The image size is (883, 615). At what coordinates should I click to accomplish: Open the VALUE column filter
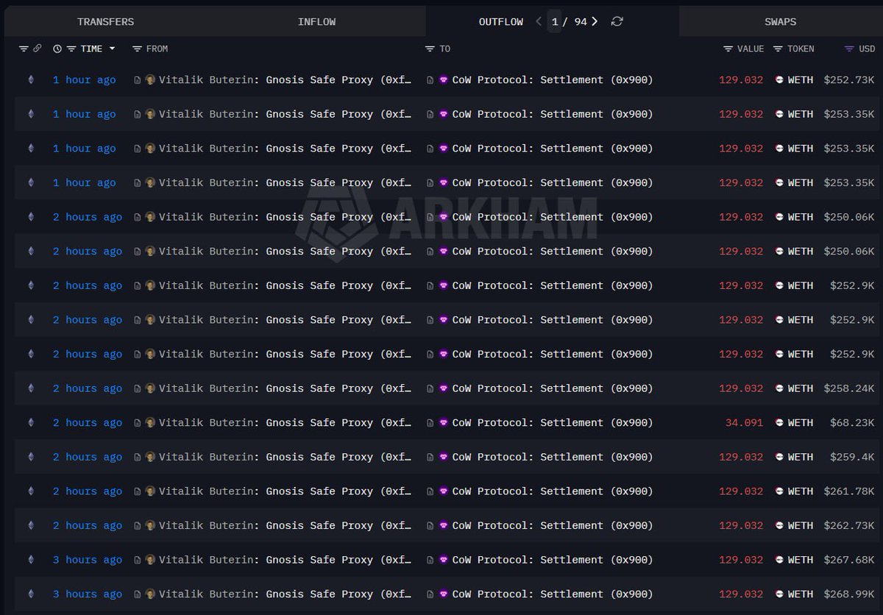[728, 49]
